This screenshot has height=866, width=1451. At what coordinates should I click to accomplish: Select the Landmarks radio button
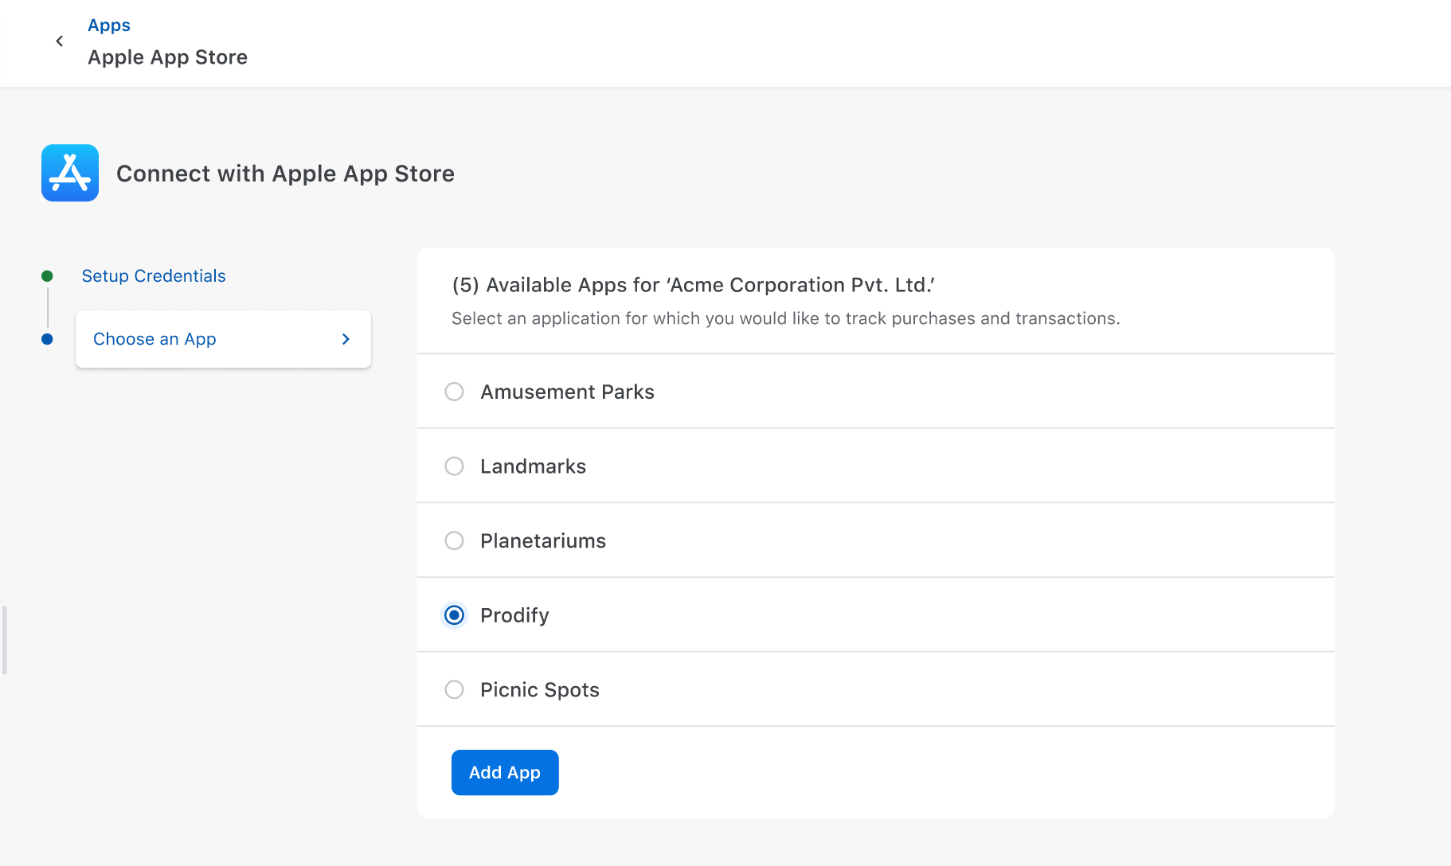(454, 466)
